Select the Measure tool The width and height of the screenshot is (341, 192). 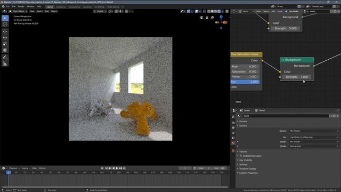pos(5,63)
